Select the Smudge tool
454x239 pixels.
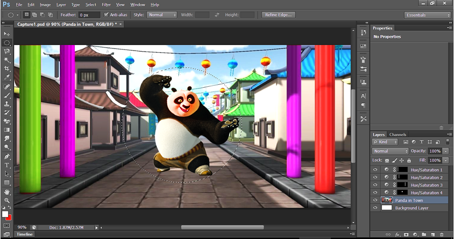tap(7, 139)
